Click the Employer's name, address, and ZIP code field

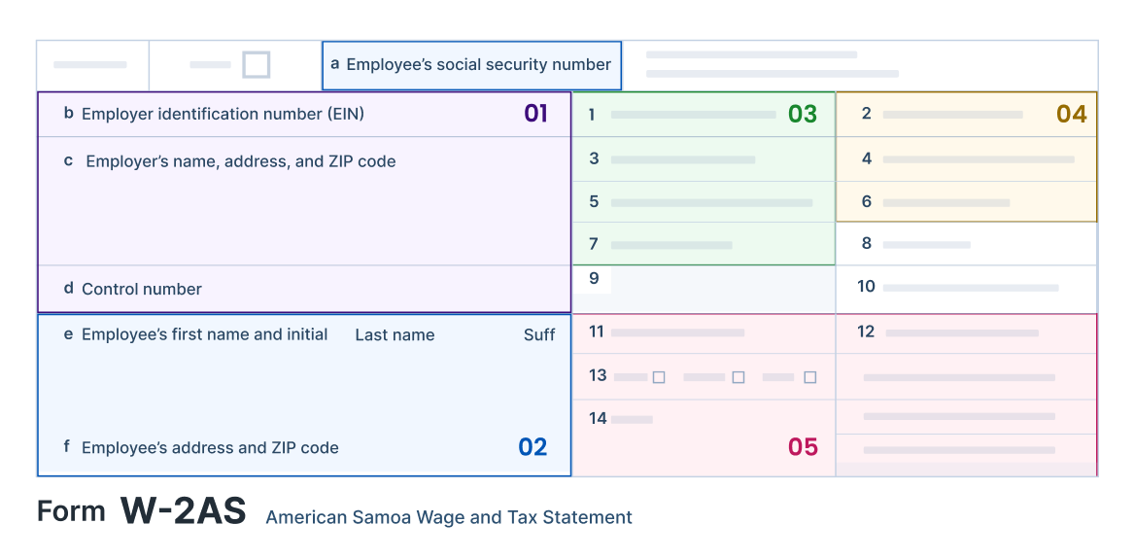(304, 201)
